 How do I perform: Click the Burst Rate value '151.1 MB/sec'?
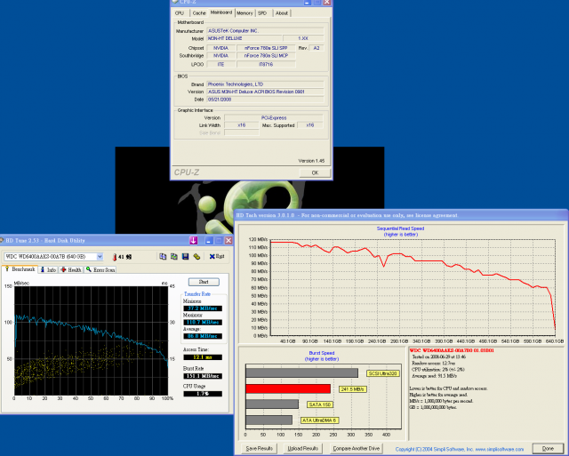(x=203, y=376)
